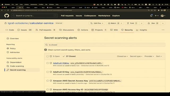
Task: Open the Bookmarks menu in menu bar
Action: click(x=34, y=5)
